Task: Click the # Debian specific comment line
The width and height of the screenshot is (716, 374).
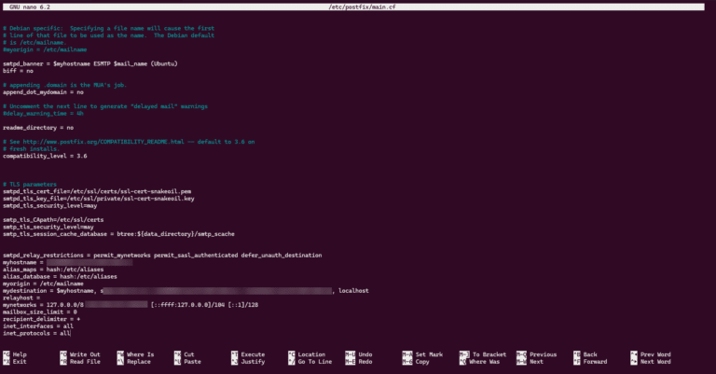Action: tap(109, 28)
